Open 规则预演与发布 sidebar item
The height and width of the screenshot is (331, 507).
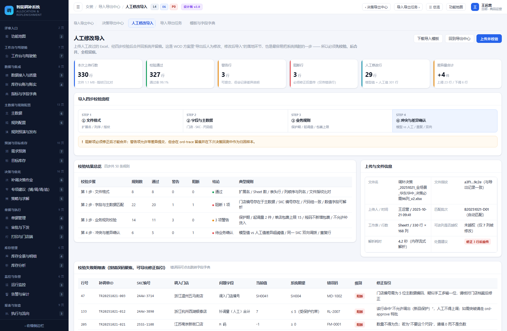34,132
